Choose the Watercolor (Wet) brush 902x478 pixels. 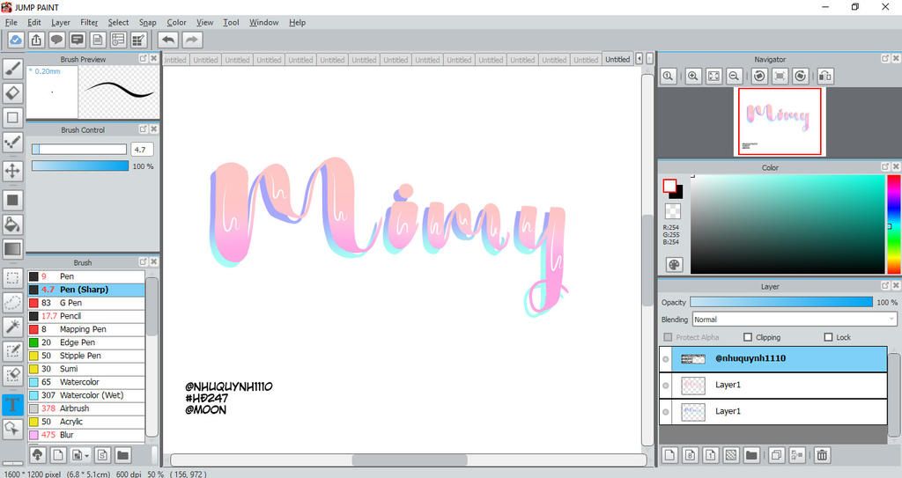(x=86, y=395)
